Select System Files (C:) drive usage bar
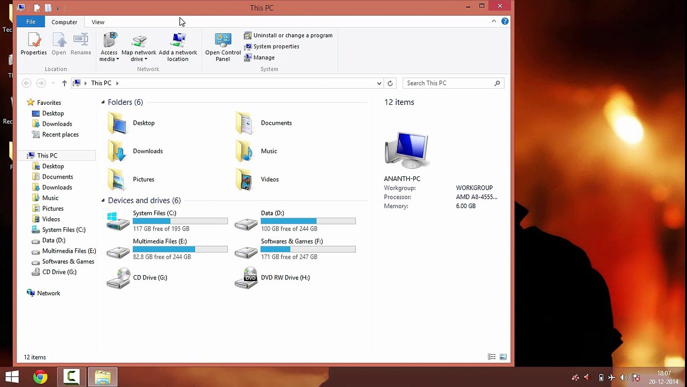The width and height of the screenshot is (687, 387). (x=180, y=221)
